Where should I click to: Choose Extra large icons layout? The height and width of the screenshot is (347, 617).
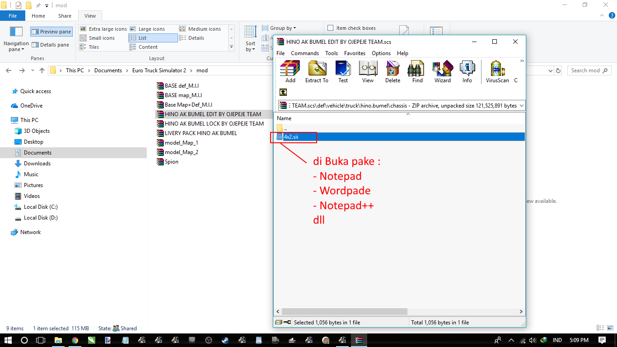click(103, 29)
